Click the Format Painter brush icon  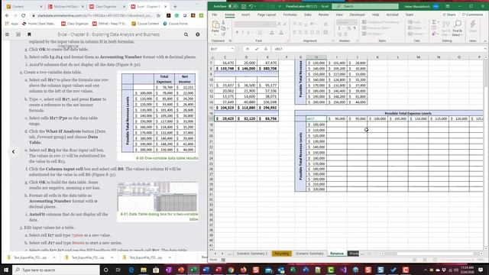click(x=223, y=34)
